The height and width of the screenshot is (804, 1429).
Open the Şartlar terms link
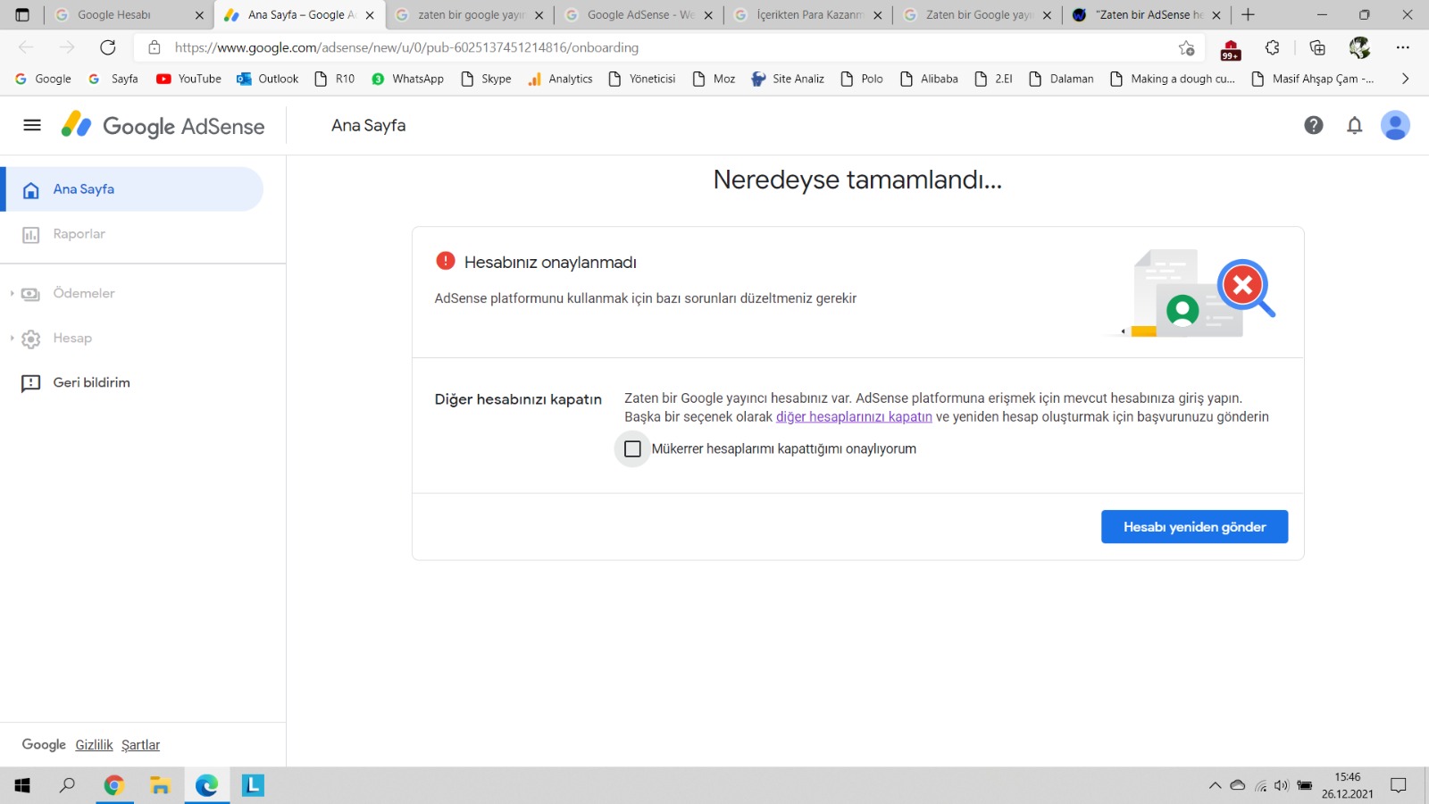point(140,745)
